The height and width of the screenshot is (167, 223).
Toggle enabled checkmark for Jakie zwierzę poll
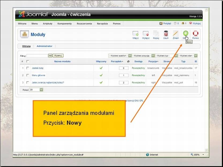pyautogui.click(x=101, y=82)
